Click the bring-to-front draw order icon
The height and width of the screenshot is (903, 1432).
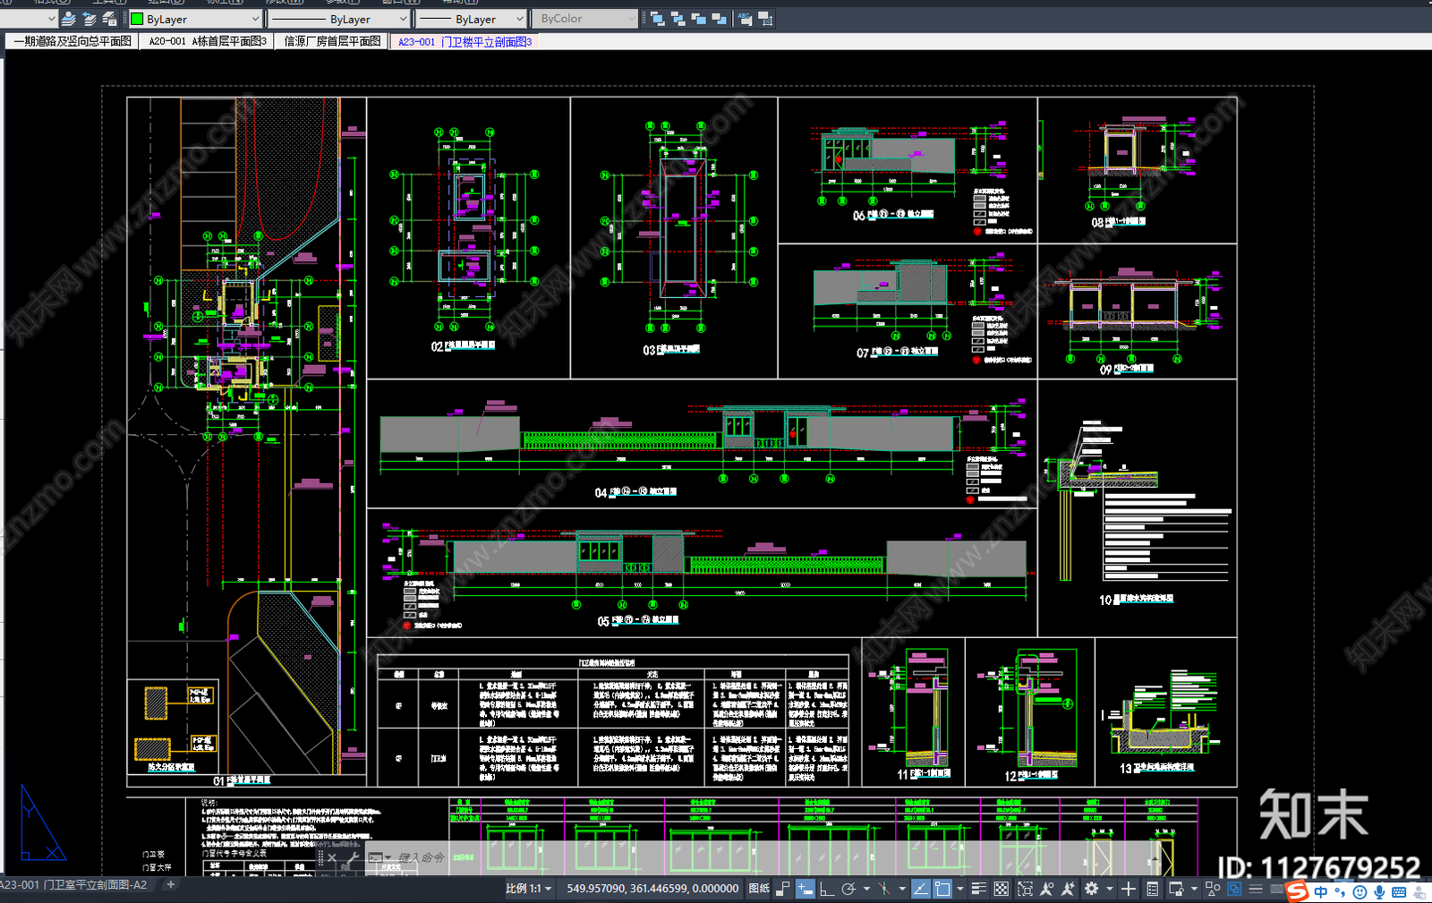tap(657, 19)
